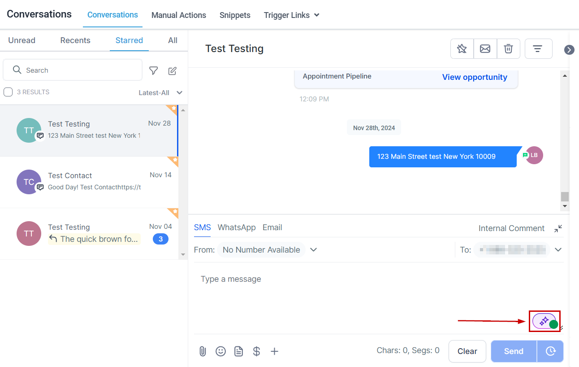The width and height of the screenshot is (579, 367).
Task: Open the funnel filter beside search
Action: [154, 70]
